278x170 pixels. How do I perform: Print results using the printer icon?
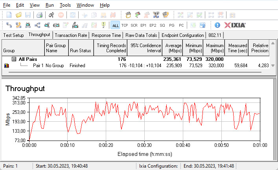pyautogui.click(x=39, y=15)
